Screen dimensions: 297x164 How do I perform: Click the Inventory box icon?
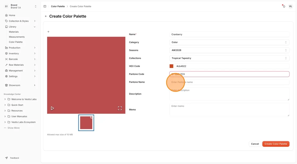point(6,54)
